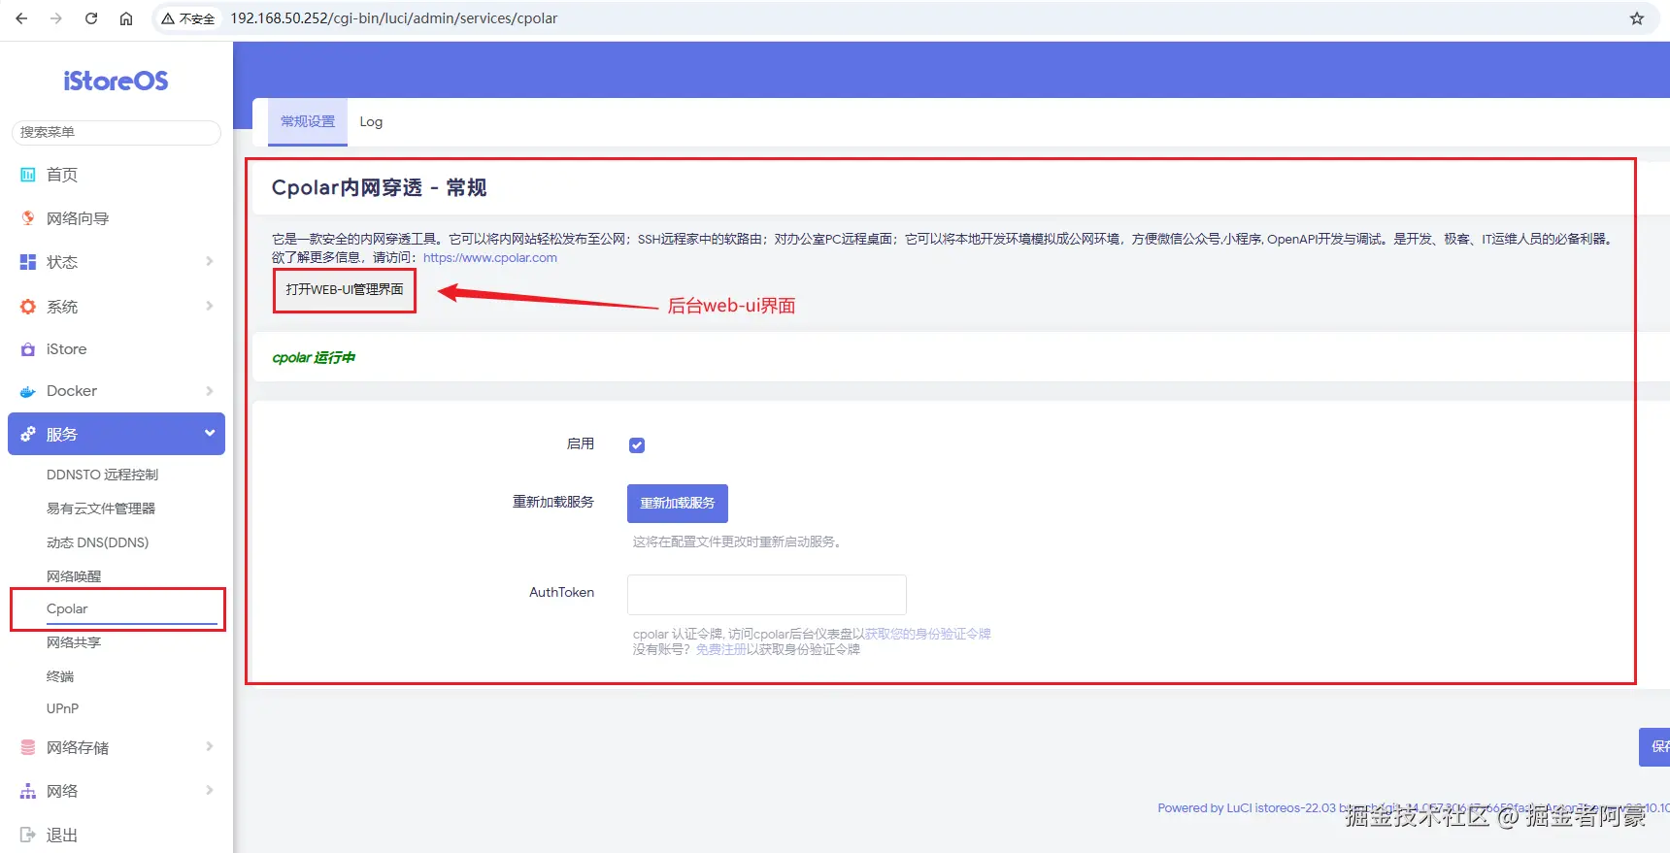
Task: Select the iStore shop bag icon
Action: point(28,349)
